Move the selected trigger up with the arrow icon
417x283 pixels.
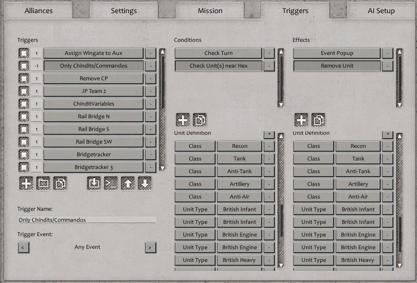(127, 183)
